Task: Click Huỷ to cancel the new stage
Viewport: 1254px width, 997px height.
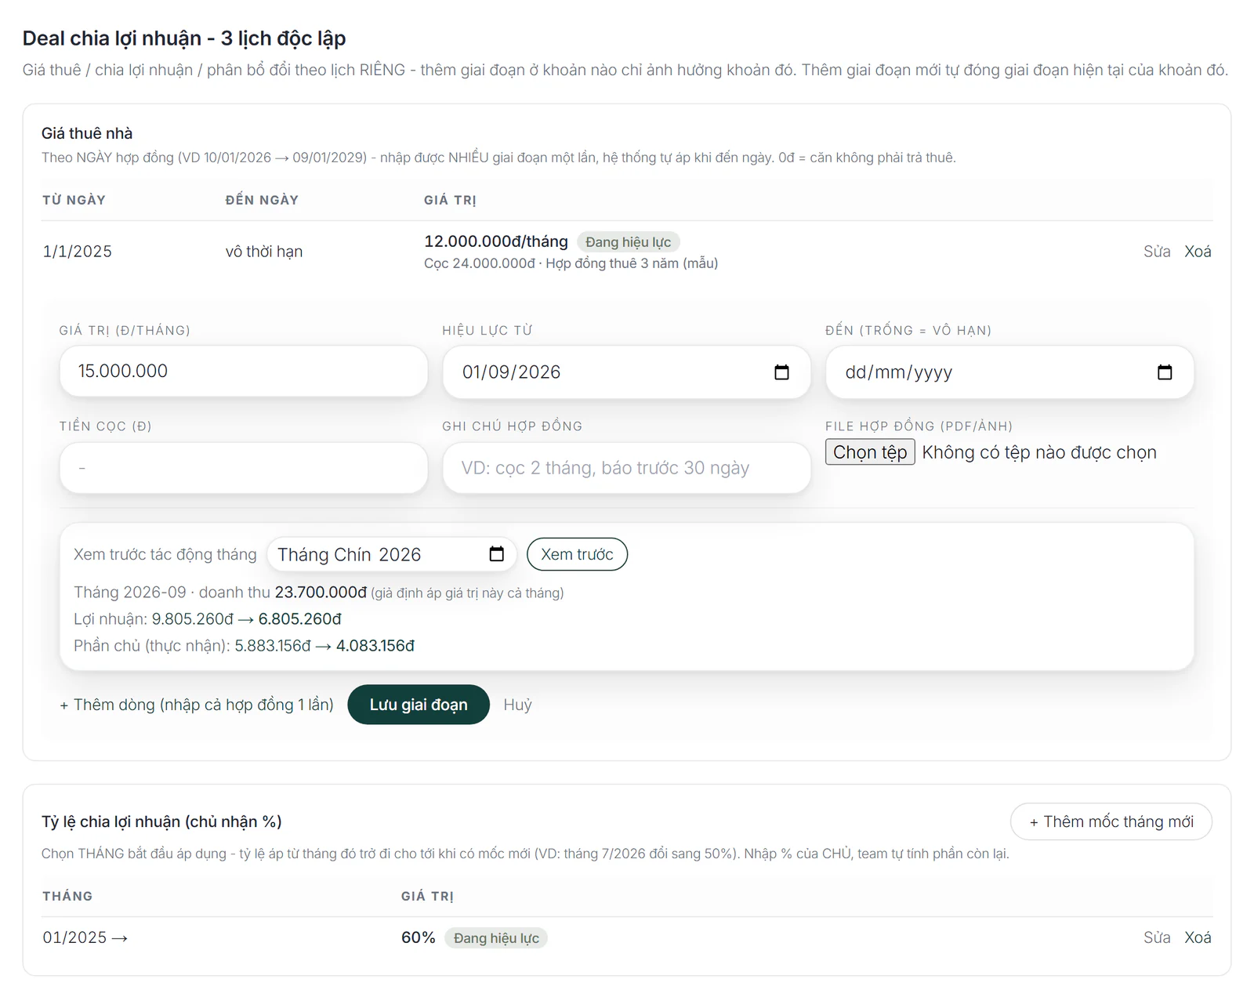Action: click(517, 705)
